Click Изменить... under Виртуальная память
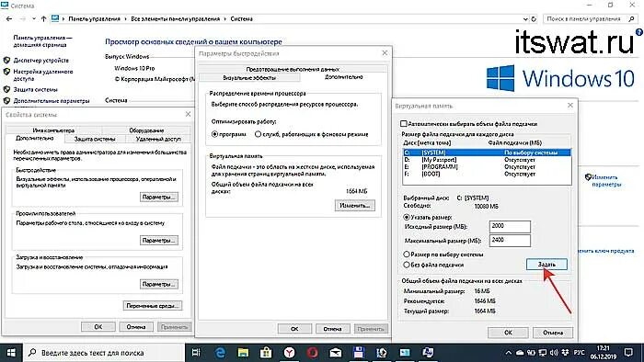The height and width of the screenshot is (362, 644). (x=355, y=206)
